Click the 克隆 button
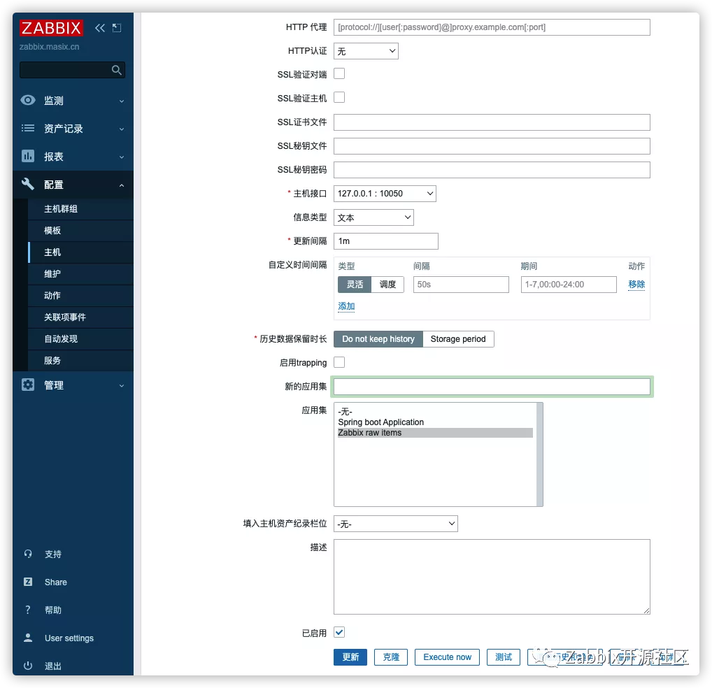Image resolution: width=712 pixels, height=688 pixels. point(390,657)
